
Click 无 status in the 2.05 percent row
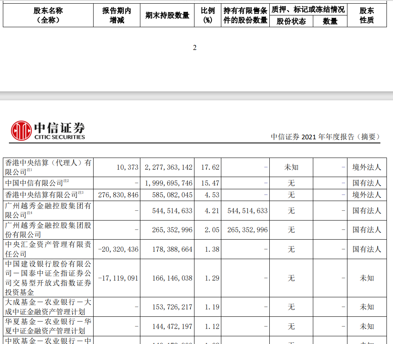pos(291,230)
